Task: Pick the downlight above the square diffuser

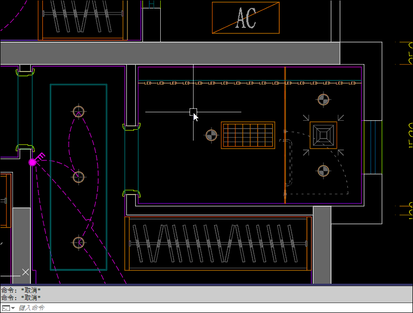Action: pos(323,100)
